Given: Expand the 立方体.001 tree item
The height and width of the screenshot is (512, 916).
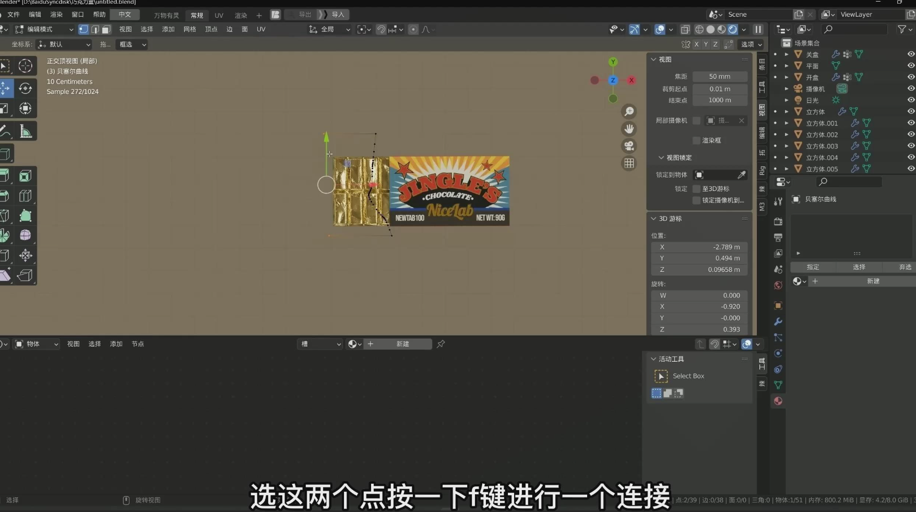Looking at the screenshot, I should point(787,123).
